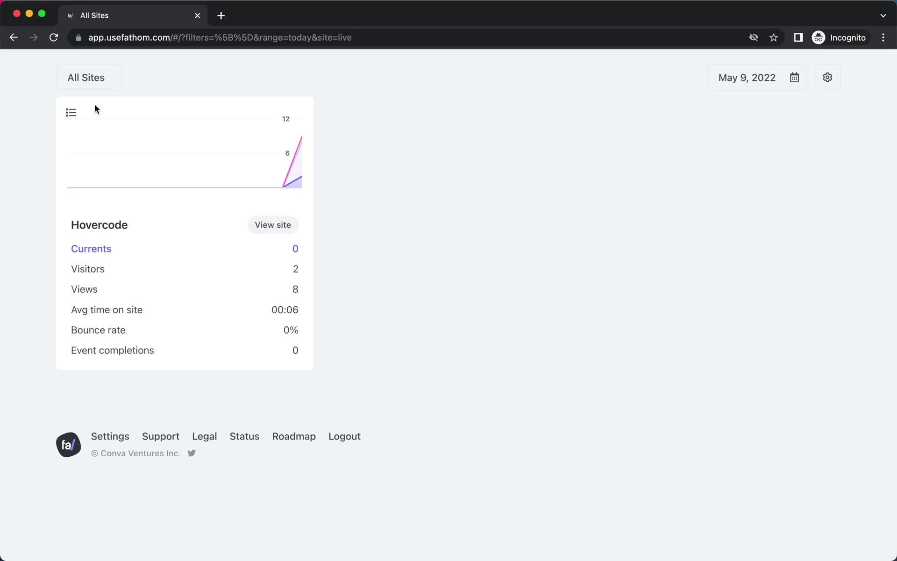
Task: Click the chart's 6 axis label
Action: coord(287,153)
